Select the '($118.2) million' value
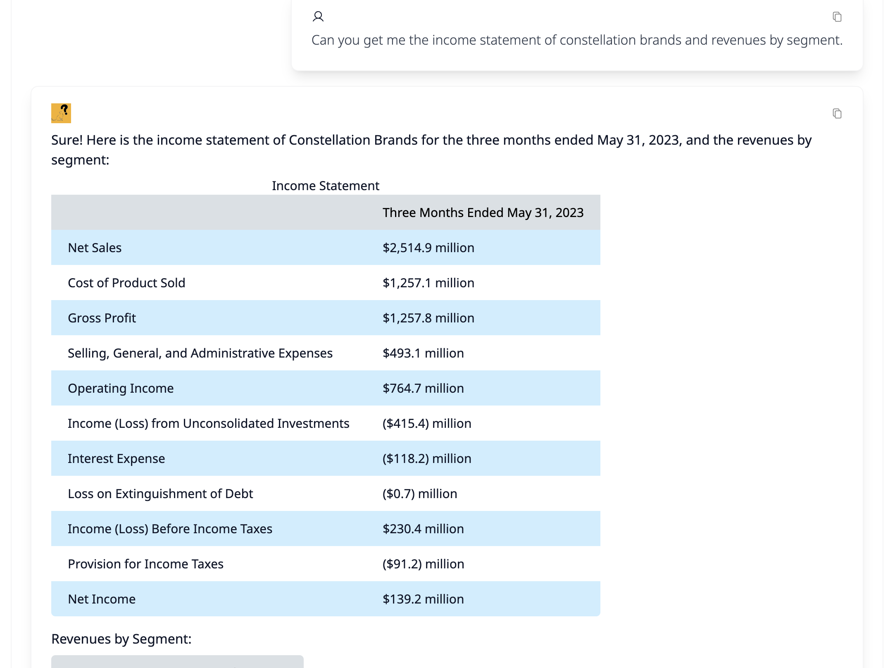This screenshot has width=895, height=668. [x=427, y=458]
